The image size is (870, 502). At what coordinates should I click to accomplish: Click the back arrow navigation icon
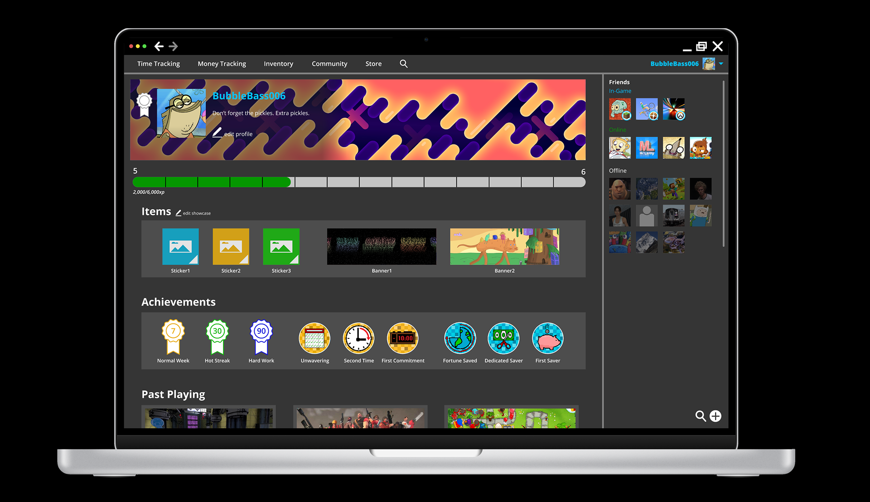click(x=159, y=46)
